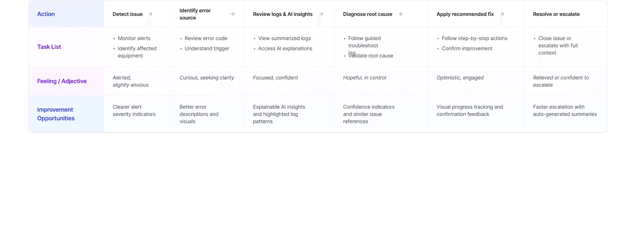Click the Detect issue heading text

(127, 14)
